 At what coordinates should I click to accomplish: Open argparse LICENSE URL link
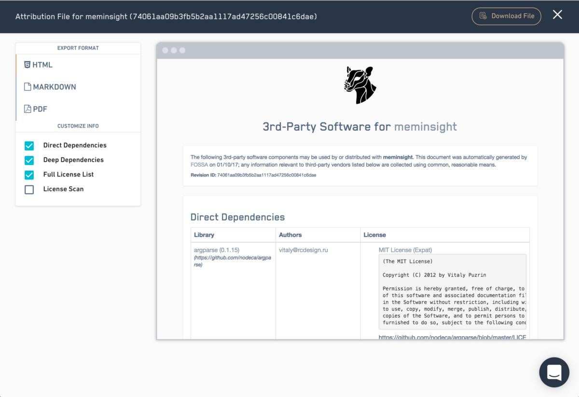click(x=452, y=337)
